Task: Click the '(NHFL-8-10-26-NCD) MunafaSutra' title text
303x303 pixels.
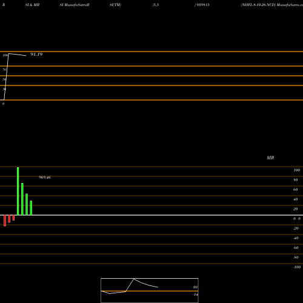Action: (271, 5)
